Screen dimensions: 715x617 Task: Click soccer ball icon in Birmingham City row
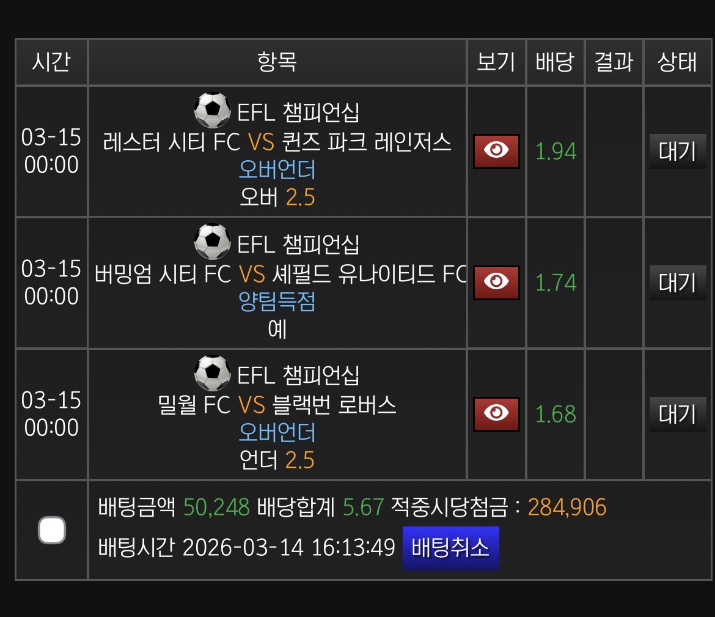pos(212,242)
